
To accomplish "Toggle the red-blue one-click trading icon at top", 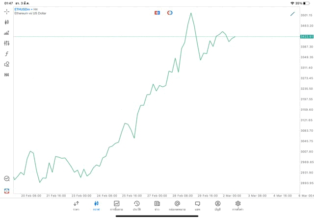I will [157, 13].
